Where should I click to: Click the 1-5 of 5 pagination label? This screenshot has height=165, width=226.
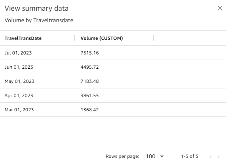[190, 156]
